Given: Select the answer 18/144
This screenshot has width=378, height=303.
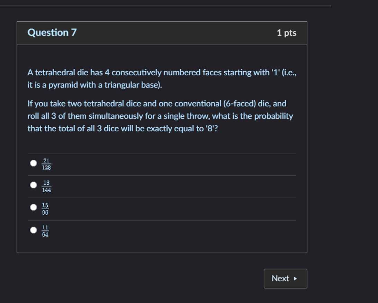Looking at the screenshot, I should (x=33, y=185).
